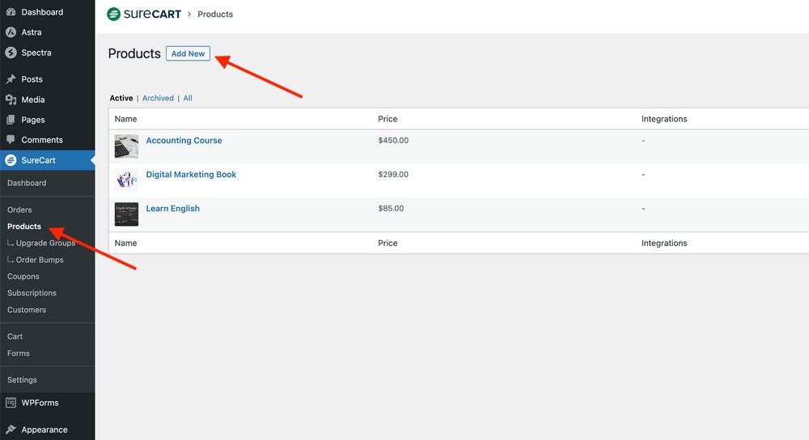The height and width of the screenshot is (440, 809).
Task: Open the Forms submenu item
Action: 19,353
